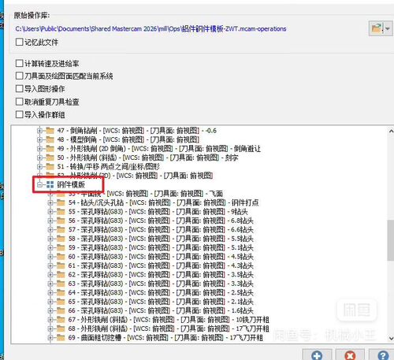Toggle 取消重复刀具检查 checkbox
Image resolution: width=394 pixels, height=360 pixels.
tap(19, 102)
